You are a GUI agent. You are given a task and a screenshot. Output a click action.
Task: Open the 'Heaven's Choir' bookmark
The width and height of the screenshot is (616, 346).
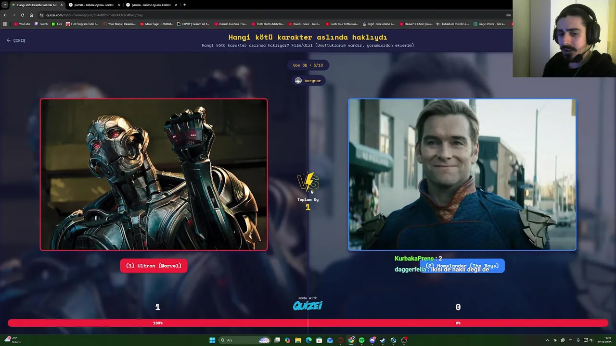tap(416, 24)
